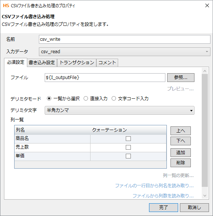Click ファイルから列数を読み取り... link
Screen dimensions: 213x216
[x=163, y=196]
